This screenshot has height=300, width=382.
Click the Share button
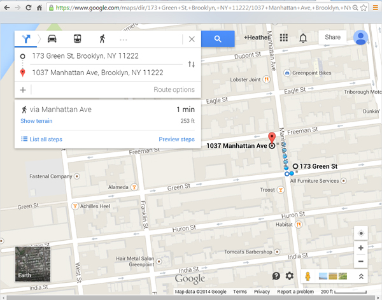click(332, 38)
